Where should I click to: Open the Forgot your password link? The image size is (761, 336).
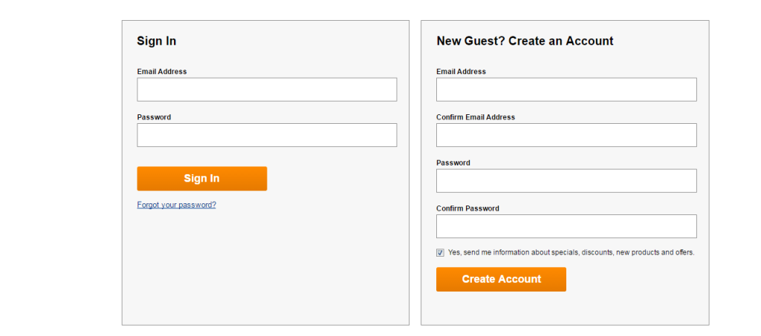176,205
